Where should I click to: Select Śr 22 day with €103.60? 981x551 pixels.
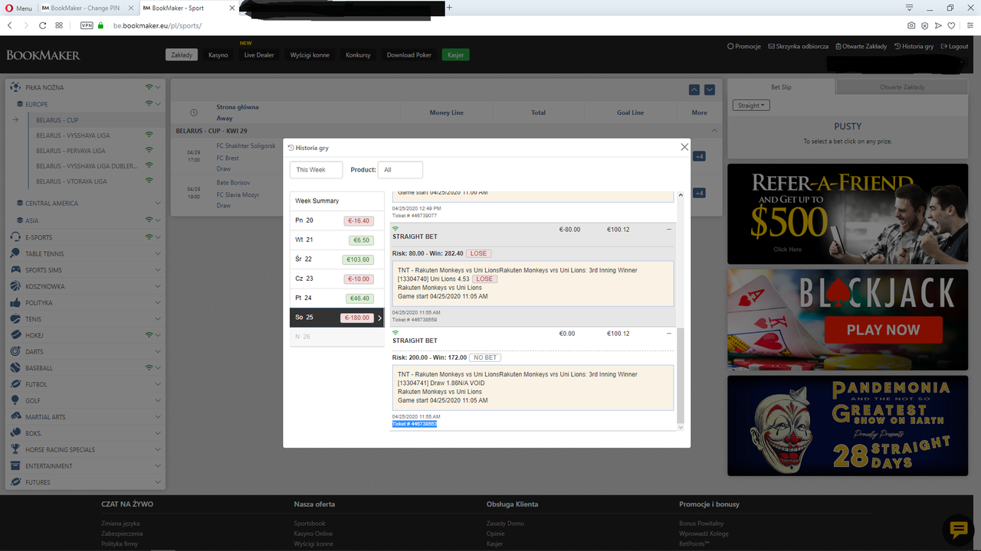click(x=336, y=259)
